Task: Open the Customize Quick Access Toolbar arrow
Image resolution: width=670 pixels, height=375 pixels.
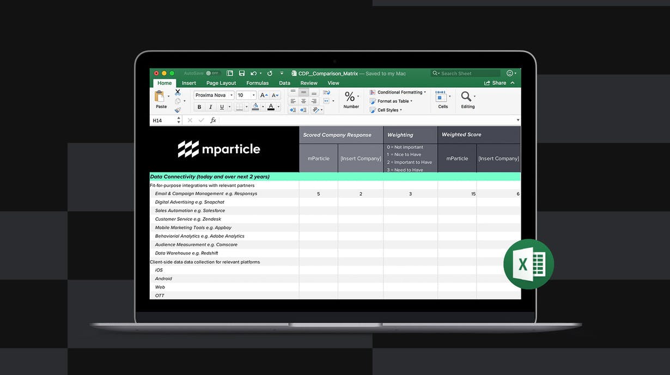Action: [x=282, y=73]
